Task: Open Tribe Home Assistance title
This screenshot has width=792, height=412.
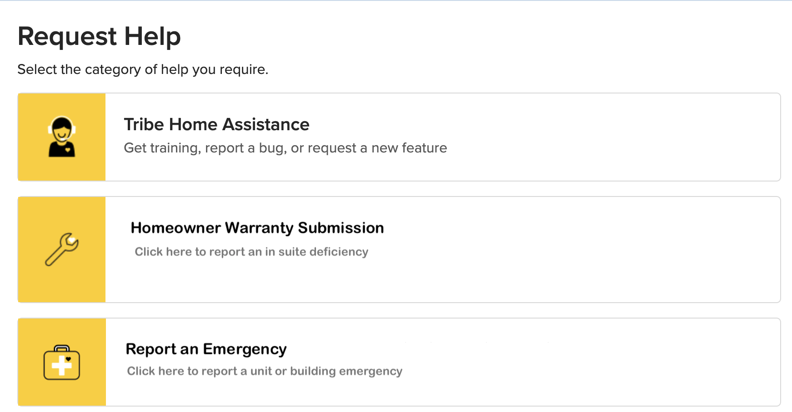Action: click(216, 124)
